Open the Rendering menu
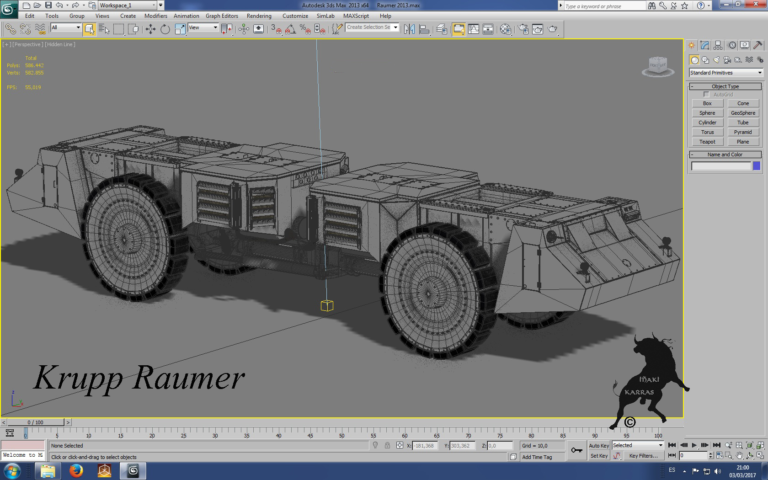The height and width of the screenshot is (480, 768). tap(259, 16)
